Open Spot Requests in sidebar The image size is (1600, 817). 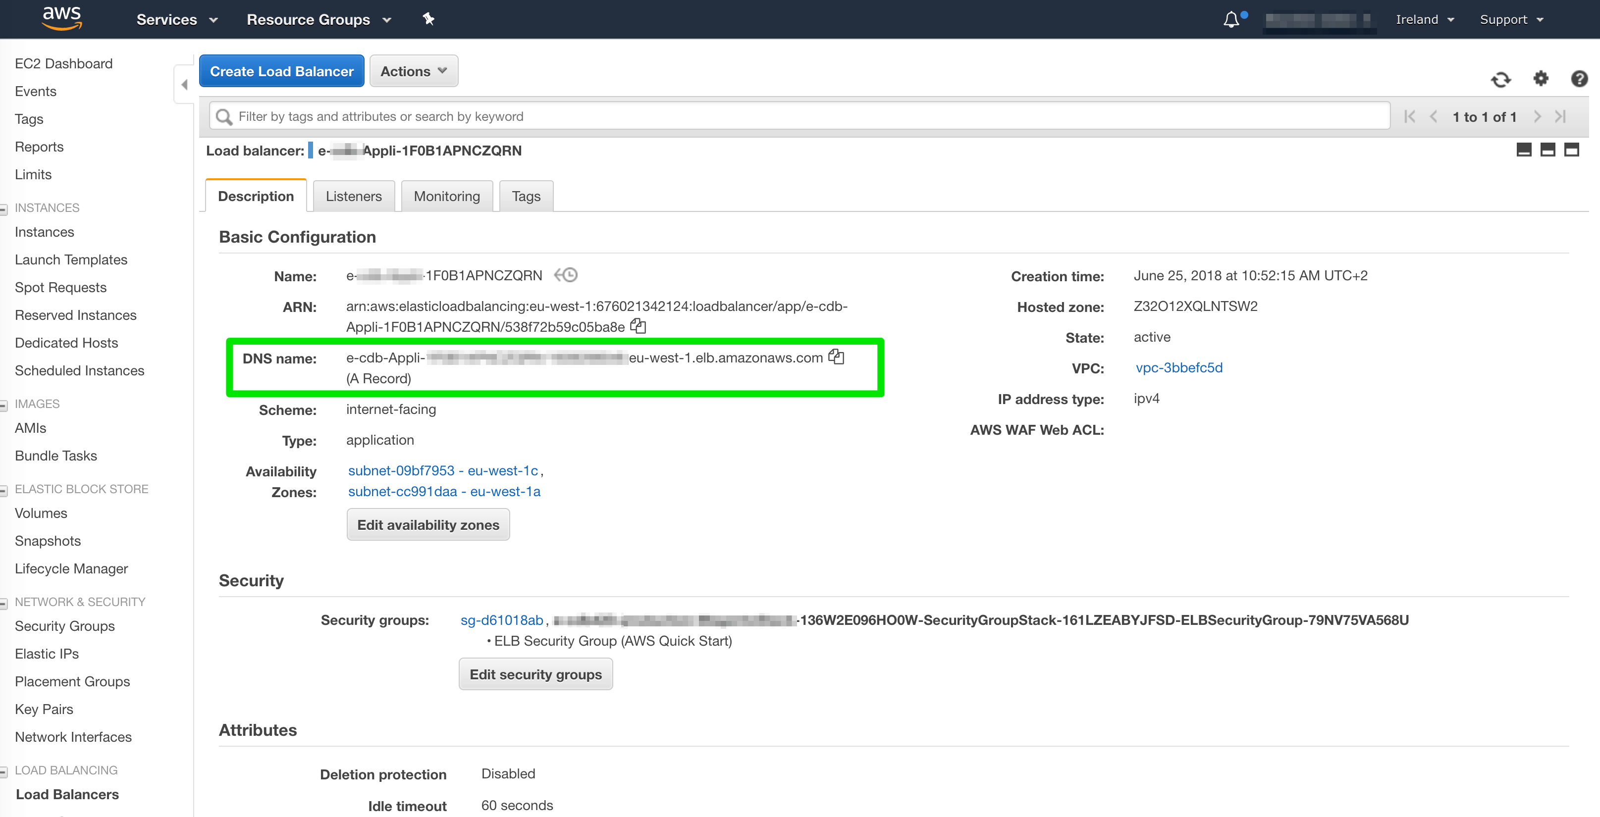click(x=60, y=288)
